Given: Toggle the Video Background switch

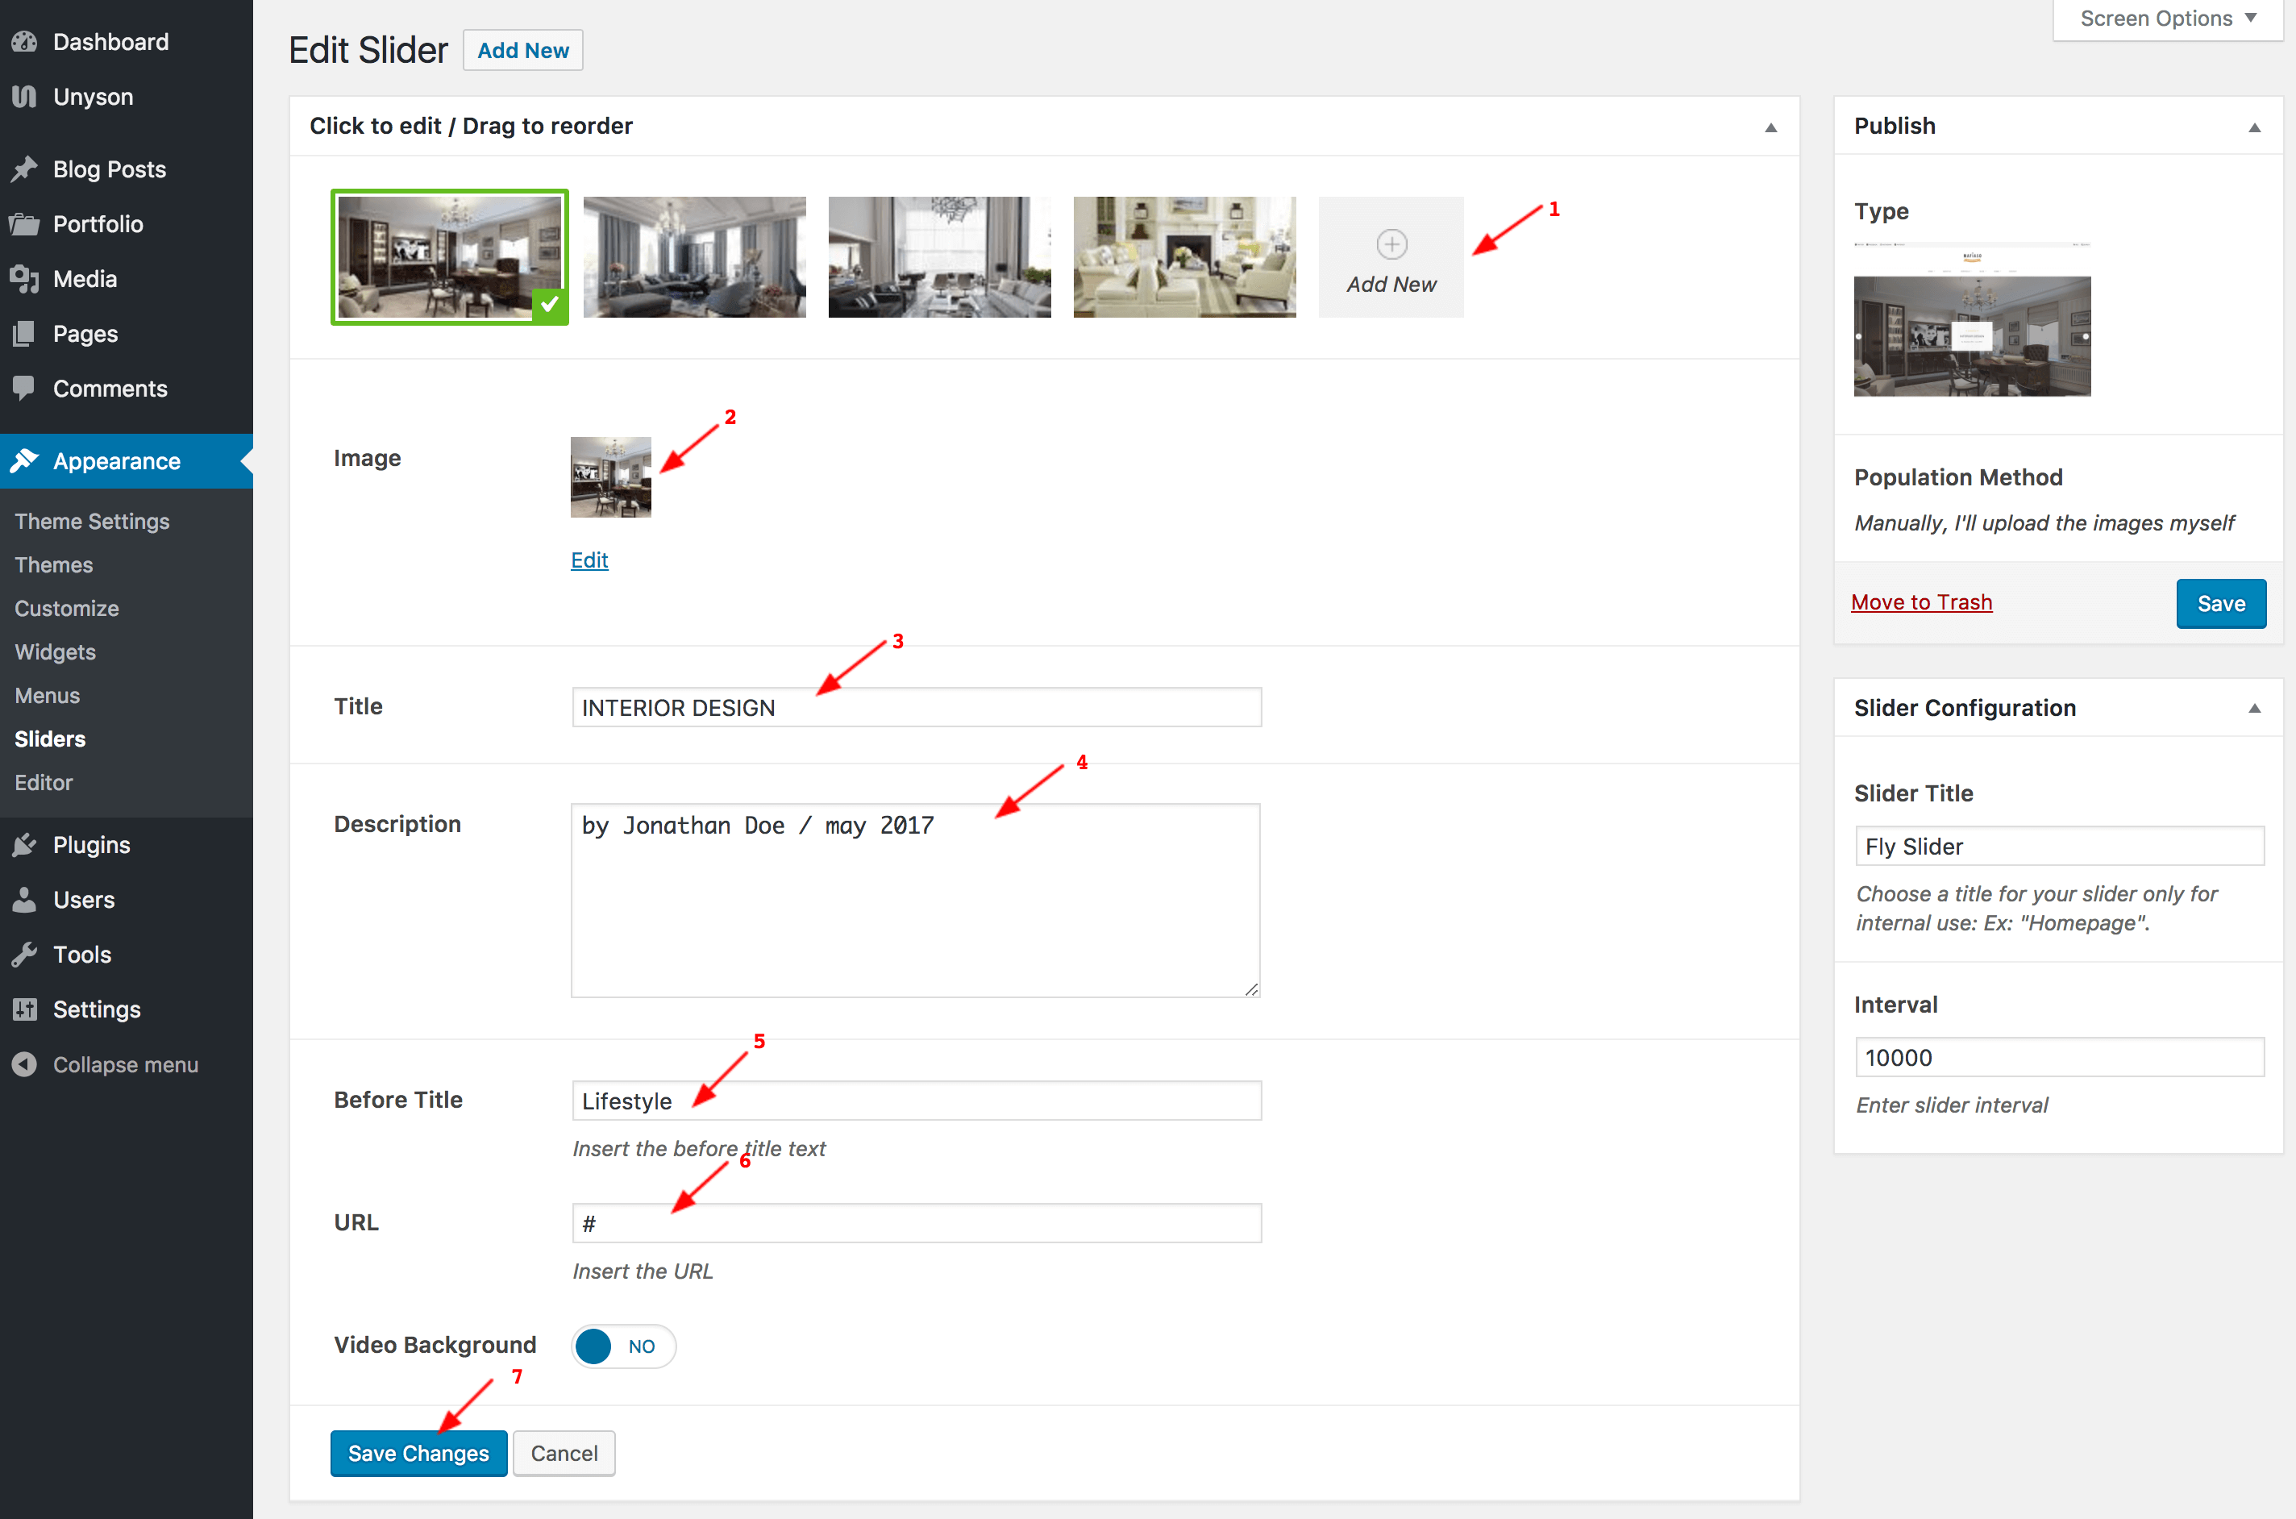Looking at the screenshot, I should (x=622, y=1346).
